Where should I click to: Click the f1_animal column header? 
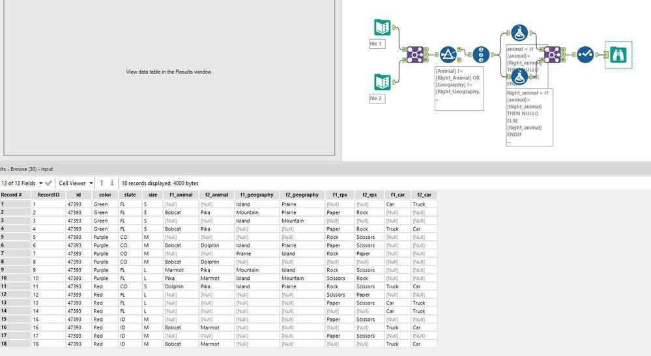[181, 195]
